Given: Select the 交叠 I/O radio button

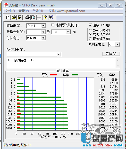Looking at the screenshot, I should coord(90,34).
